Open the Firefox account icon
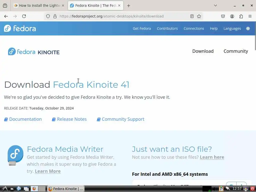The height and width of the screenshot is (192, 256). [x=232, y=16]
